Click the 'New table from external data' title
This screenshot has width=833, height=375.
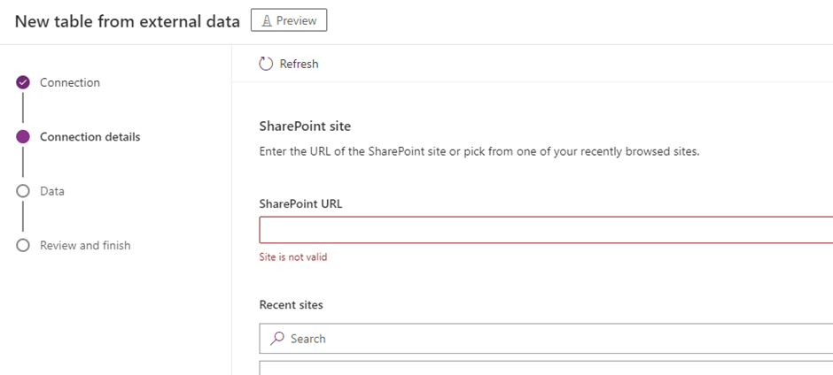128,21
